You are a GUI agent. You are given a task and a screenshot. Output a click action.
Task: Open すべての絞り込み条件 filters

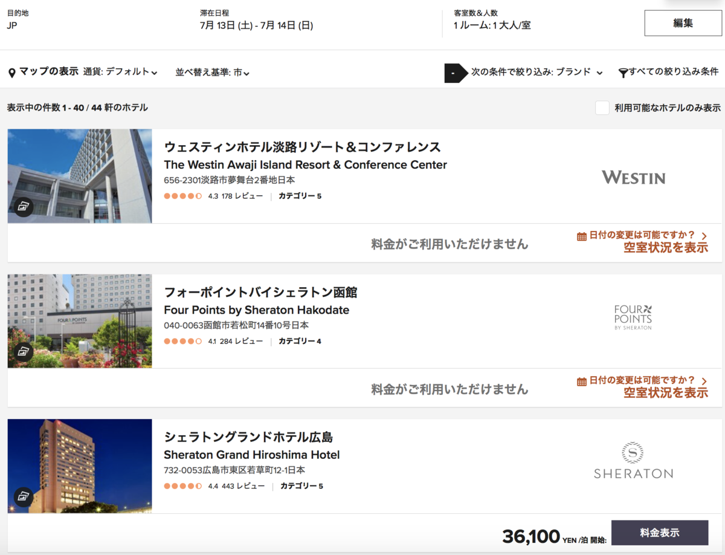[673, 72]
